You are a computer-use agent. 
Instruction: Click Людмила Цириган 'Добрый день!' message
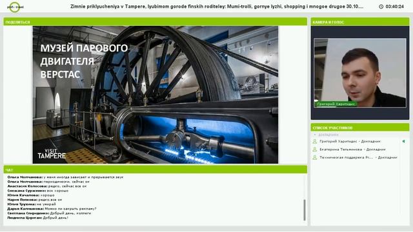(37, 218)
